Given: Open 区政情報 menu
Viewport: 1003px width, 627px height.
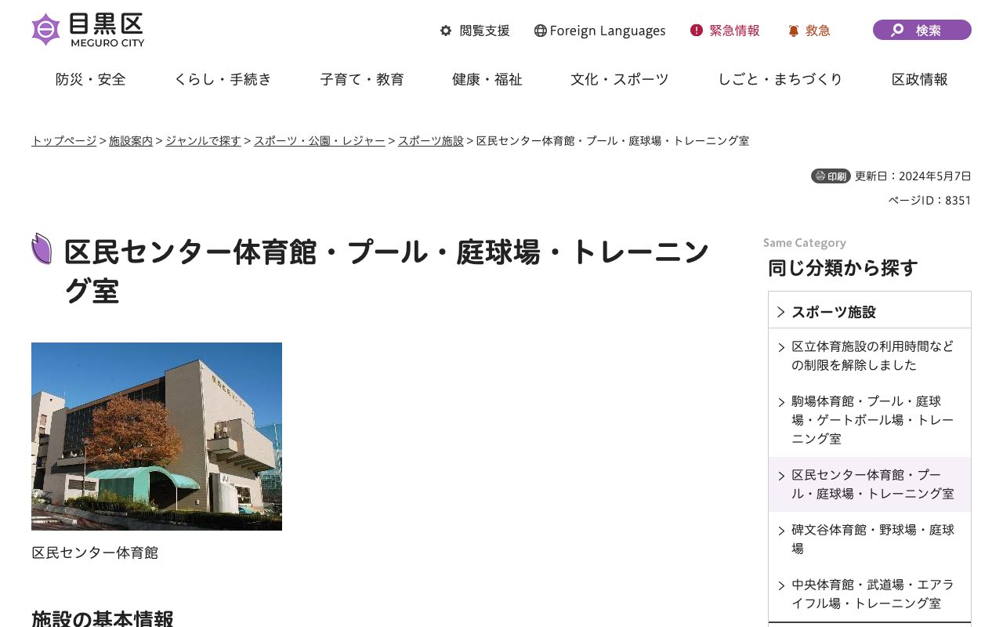Looking at the screenshot, I should 920,79.
